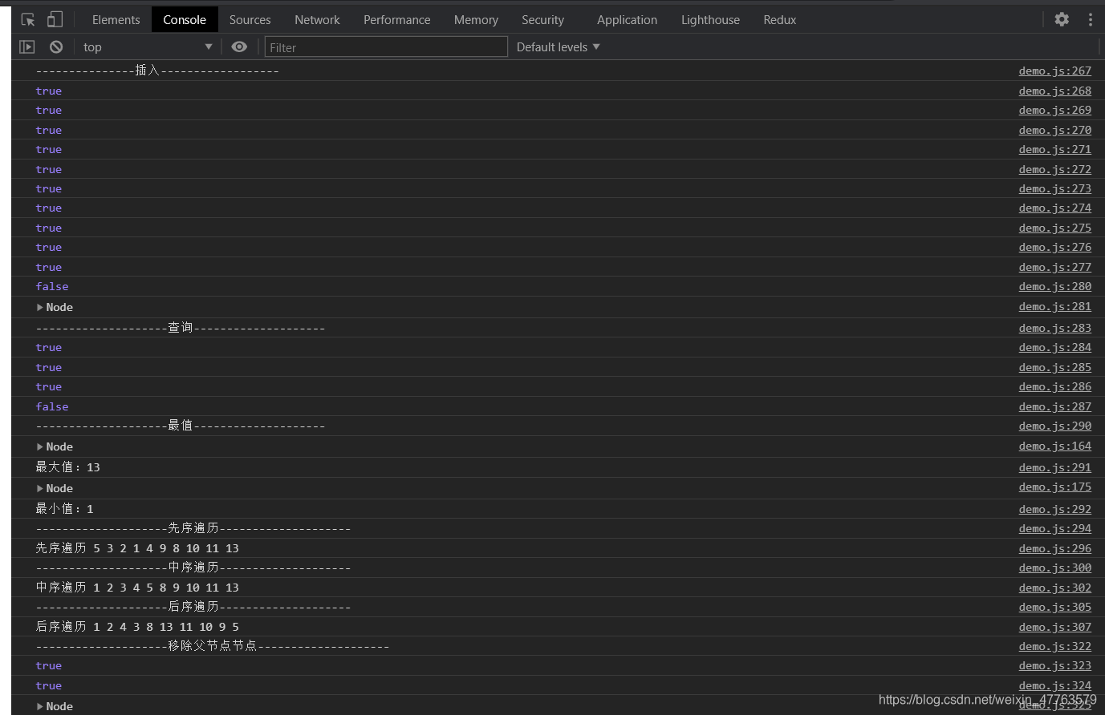Focus the console Filter input
The width and height of the screenshot is (1105, 715).
pos(386,47)
